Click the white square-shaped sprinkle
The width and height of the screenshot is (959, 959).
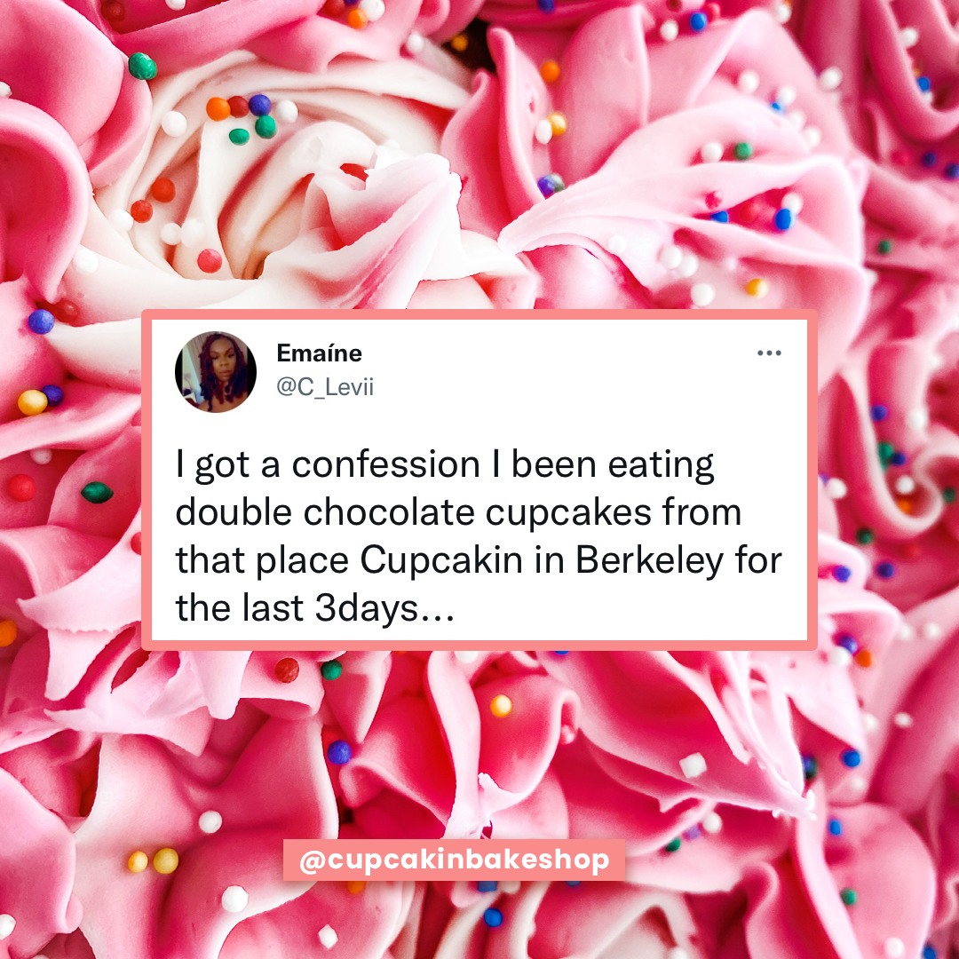click(x=693, y=765)
